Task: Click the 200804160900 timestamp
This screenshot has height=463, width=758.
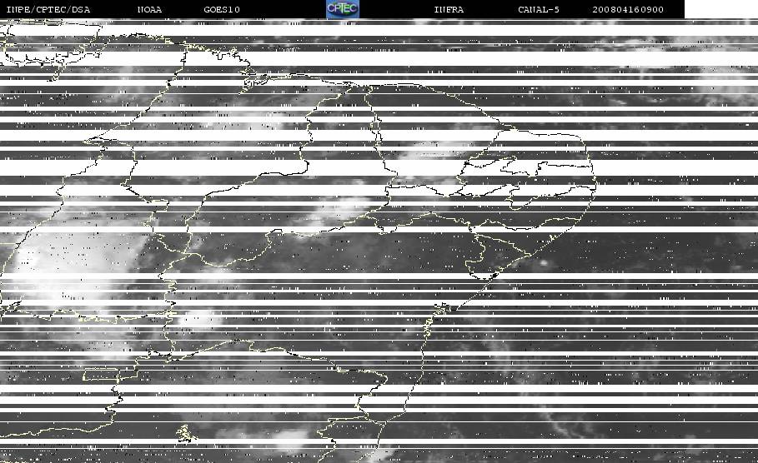Action: pos(628,10)
